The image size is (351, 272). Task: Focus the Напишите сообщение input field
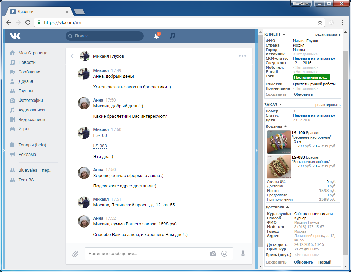[x=146, y=254]
